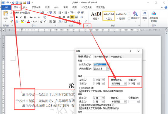The image size is (168, 114).
Task: Click the Format Painter brush icon
Action: coord(11,21)
